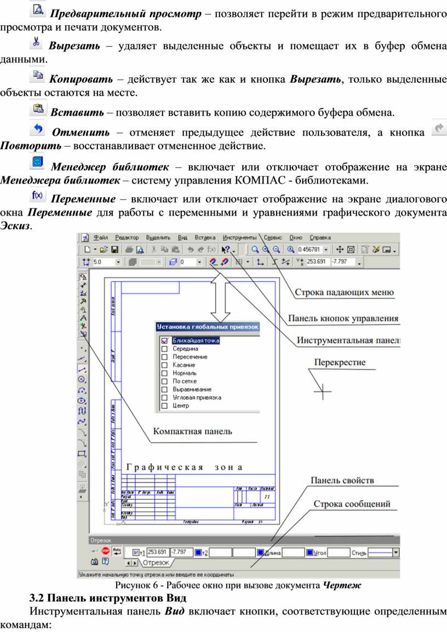Click the Show all icon beside pan
The image size is (447, 632).
tap(351, 250)
